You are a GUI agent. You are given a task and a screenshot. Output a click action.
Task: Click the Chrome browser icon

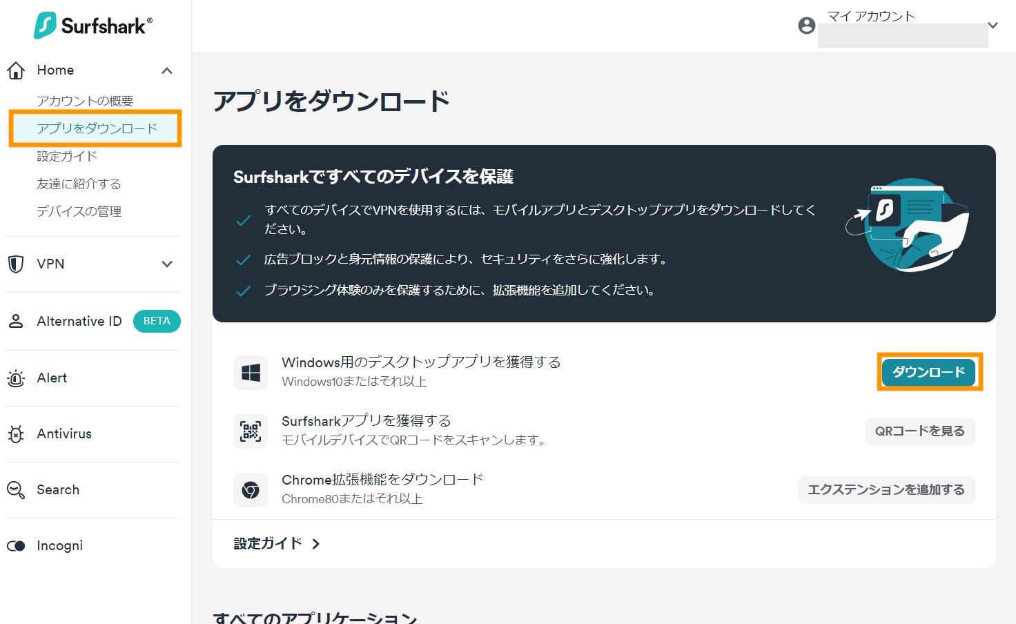251,490
